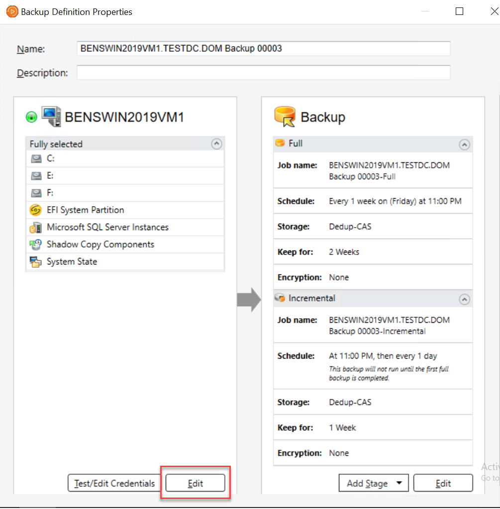Click the EFI System Partition icon
500x509 pixels.
(36, 210)
